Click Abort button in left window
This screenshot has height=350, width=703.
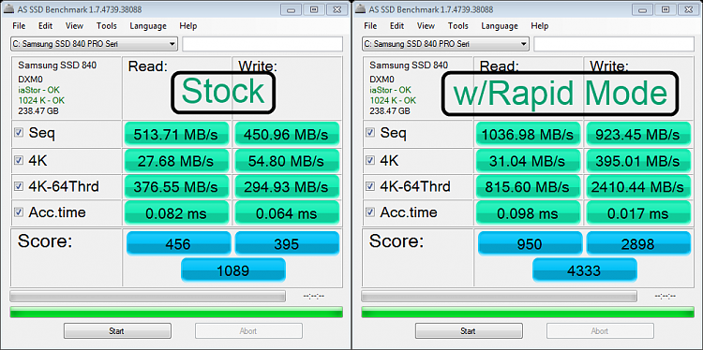248,331
